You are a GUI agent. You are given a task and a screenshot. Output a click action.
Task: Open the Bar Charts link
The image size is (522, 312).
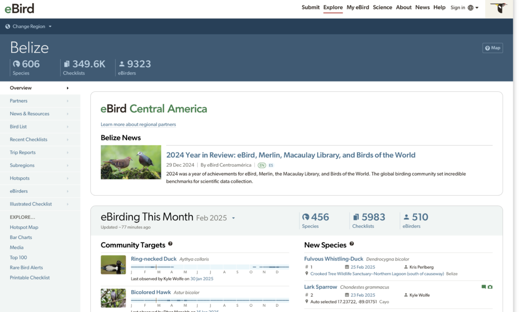coord(20,238)
